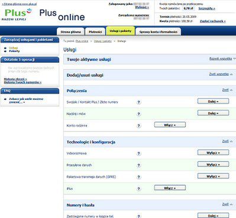Screen dimensions: 236x218
Task: Open help icon for Zastrzeganie numeru row
Action: pos(139,216)
